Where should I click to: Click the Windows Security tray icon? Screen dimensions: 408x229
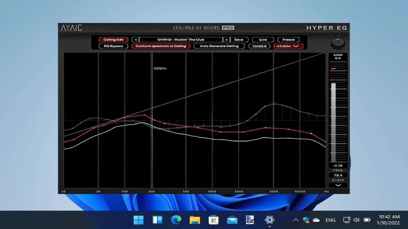pyautogui.click(x=306, y=220)
